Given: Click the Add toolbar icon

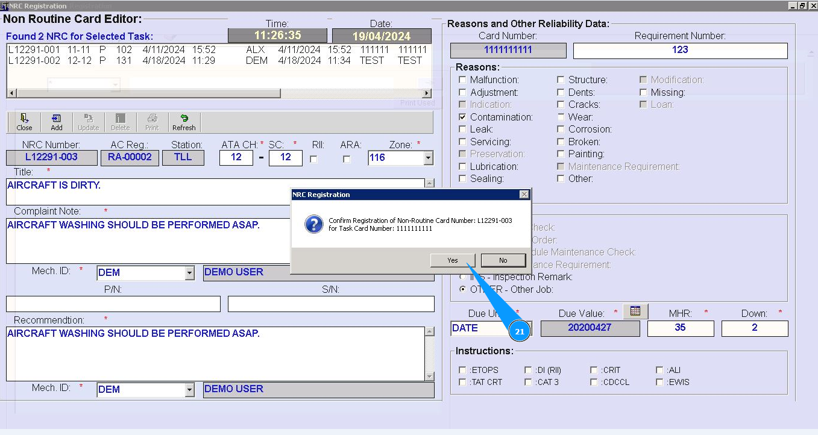Looking at the screenshot, I should click(x=57, y=122).
